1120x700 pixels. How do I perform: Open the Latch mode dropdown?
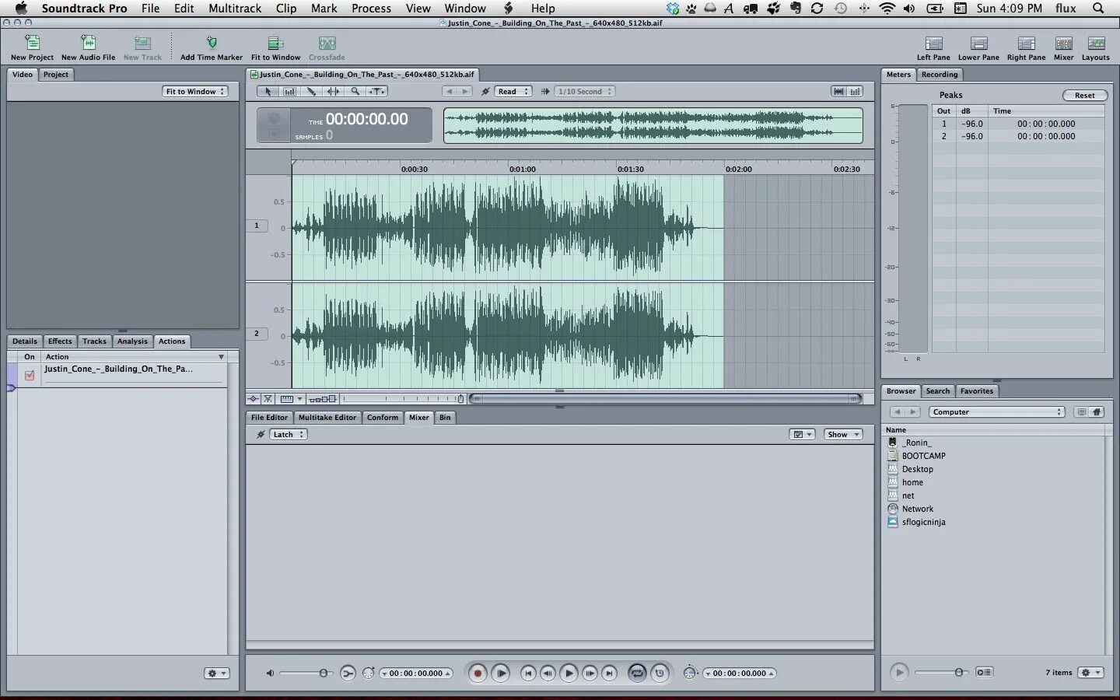click(x=288, y=435)
